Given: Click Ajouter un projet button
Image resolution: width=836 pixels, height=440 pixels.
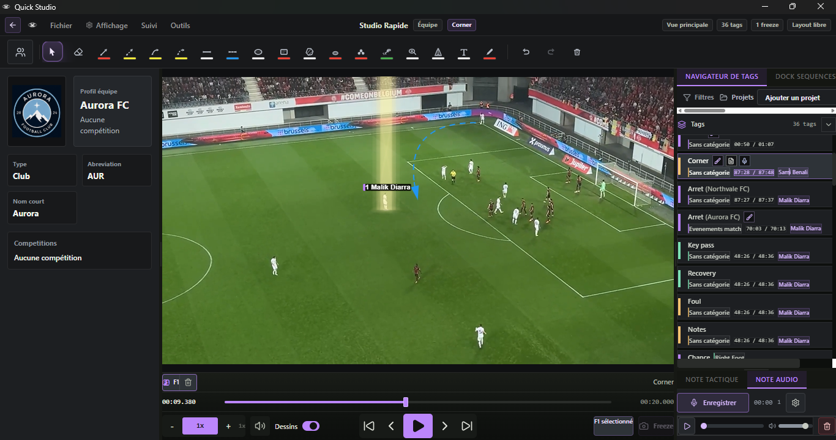Looking at the screenshot, I should (x=796, y=98).
